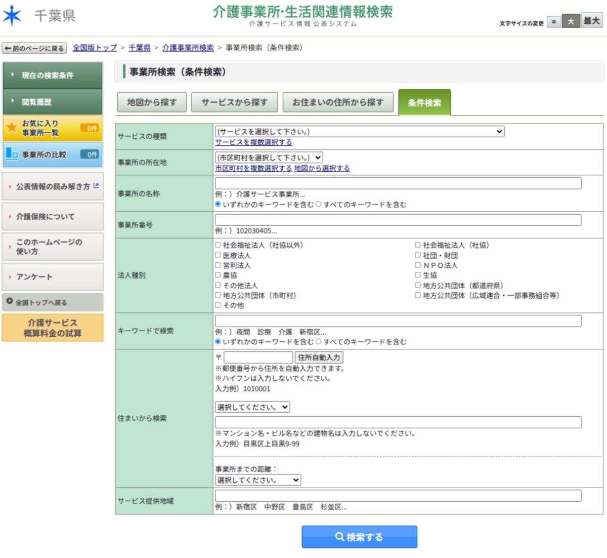Open 介護保険について sidebar item

click(53, 216)
